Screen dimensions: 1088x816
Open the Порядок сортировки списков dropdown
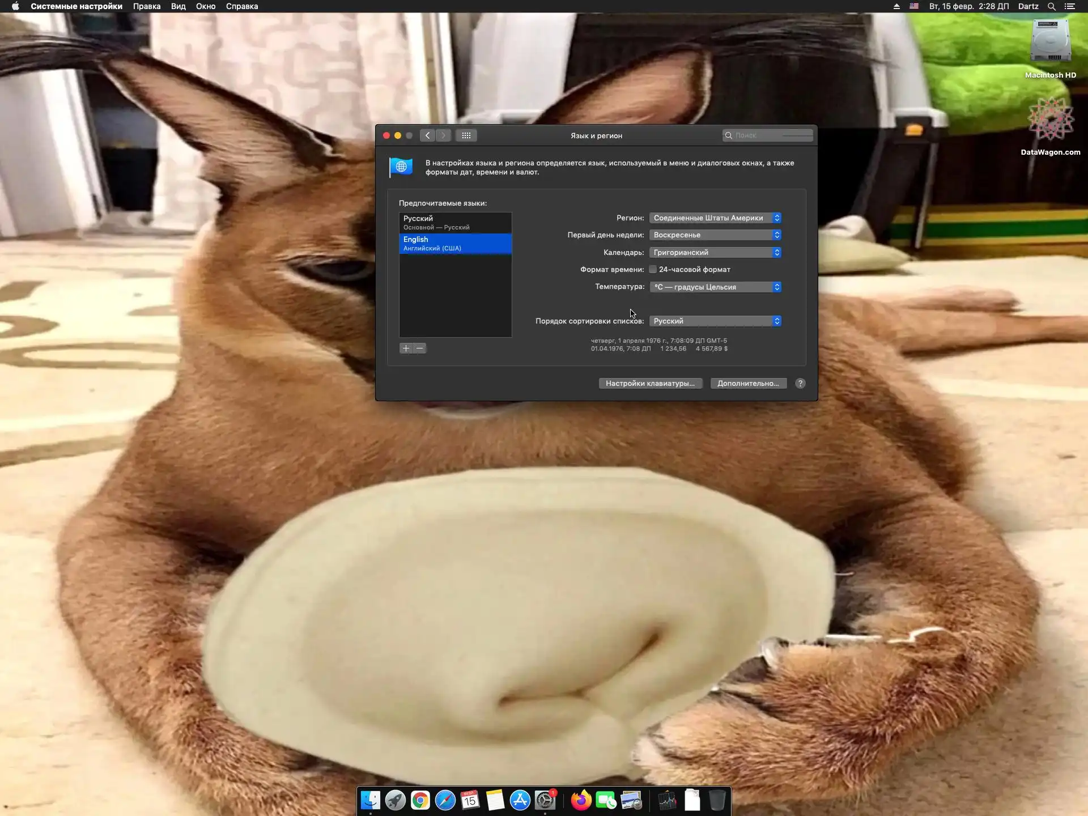715,321
